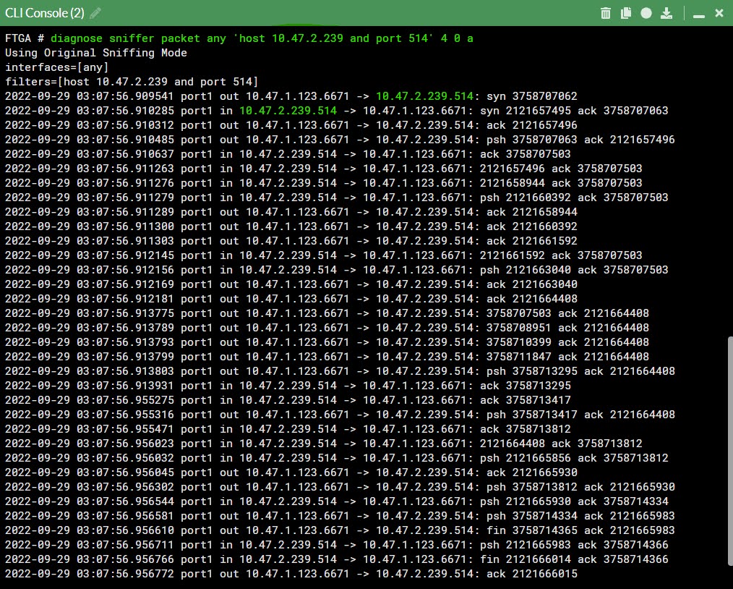Click packet line '3758711847 ack 2121664408'
The width and height of the screenshot is (733, 589).
(x=327, y=357)
